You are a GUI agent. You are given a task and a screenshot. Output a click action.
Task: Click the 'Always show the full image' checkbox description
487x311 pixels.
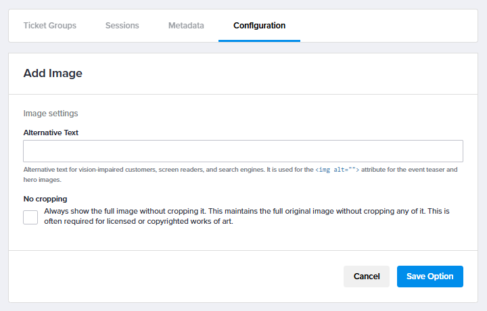[x=247, y=216]
